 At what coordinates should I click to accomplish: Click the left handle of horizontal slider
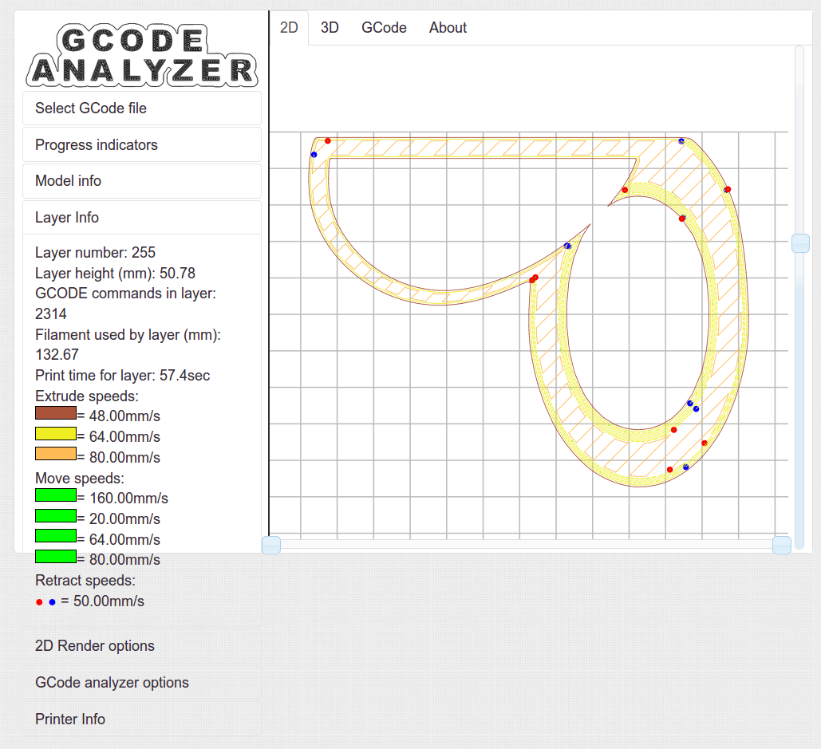271,545
